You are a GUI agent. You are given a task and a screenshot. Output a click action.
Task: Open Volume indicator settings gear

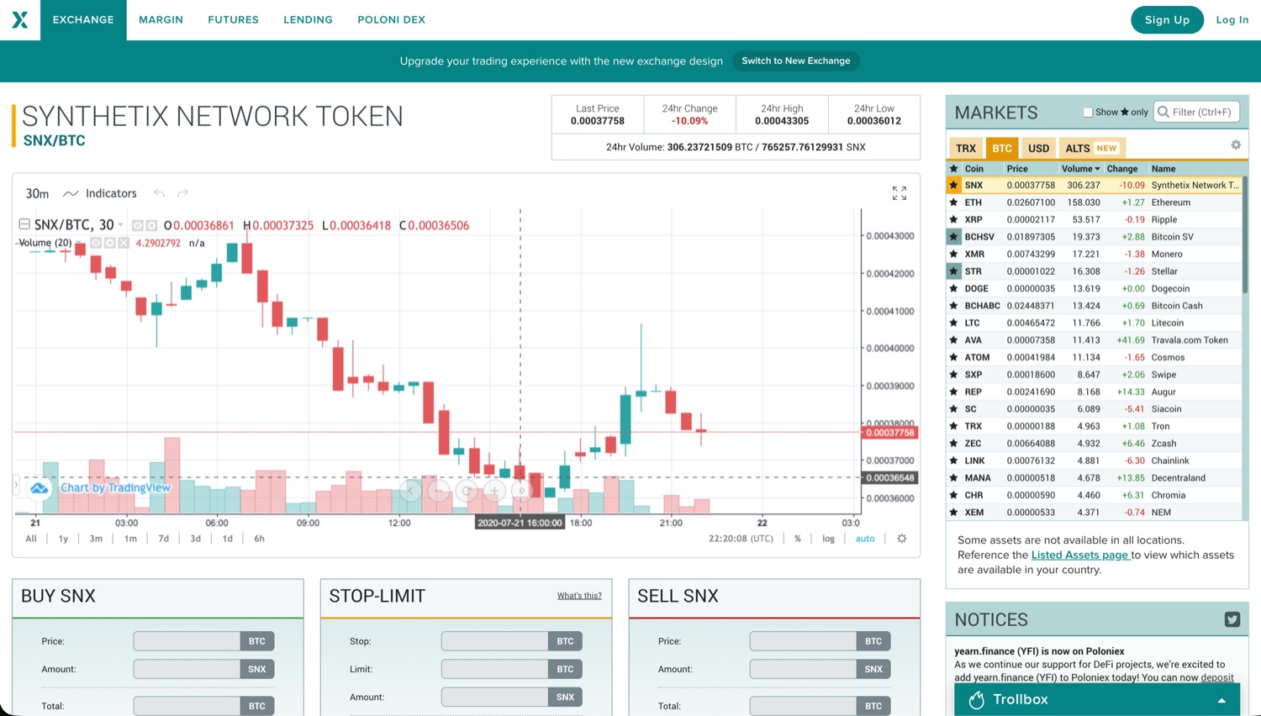coord(109,243)
